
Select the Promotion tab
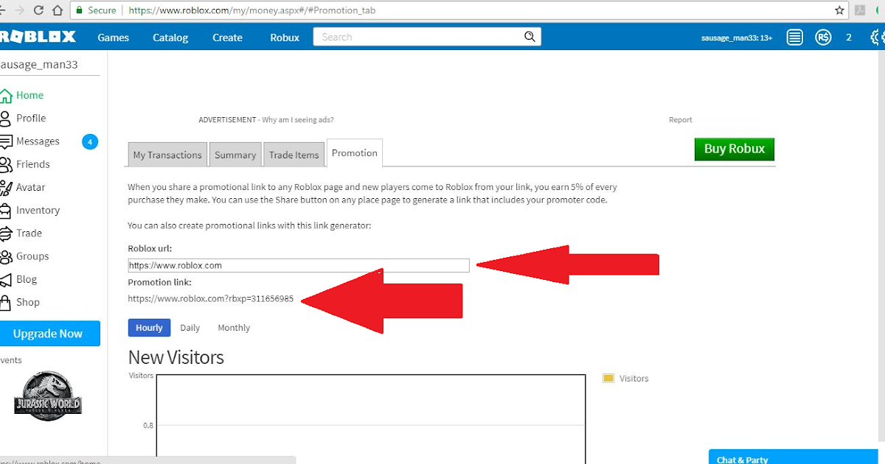click(x=355, y=152)
